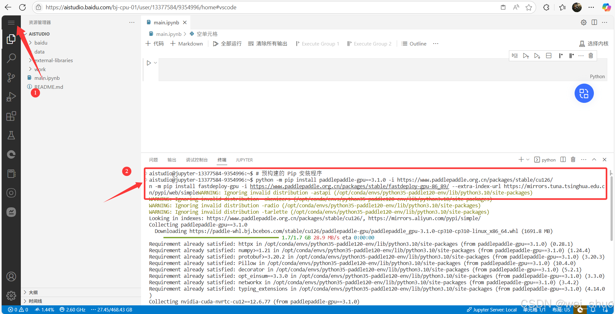The width and height of the screenshot is (615, 314).
Task: Open the Source Control view
Action: pos(11,78)
